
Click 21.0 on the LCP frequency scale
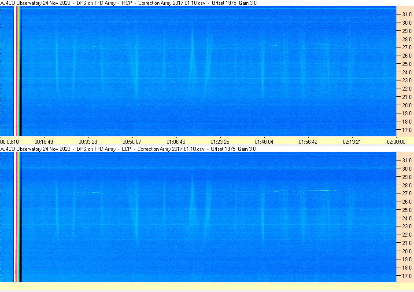pyautogui.click(x=407, y=243)
